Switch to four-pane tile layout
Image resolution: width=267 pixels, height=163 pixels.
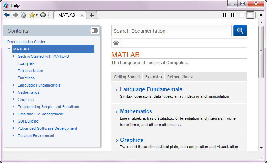click(225, 15)
